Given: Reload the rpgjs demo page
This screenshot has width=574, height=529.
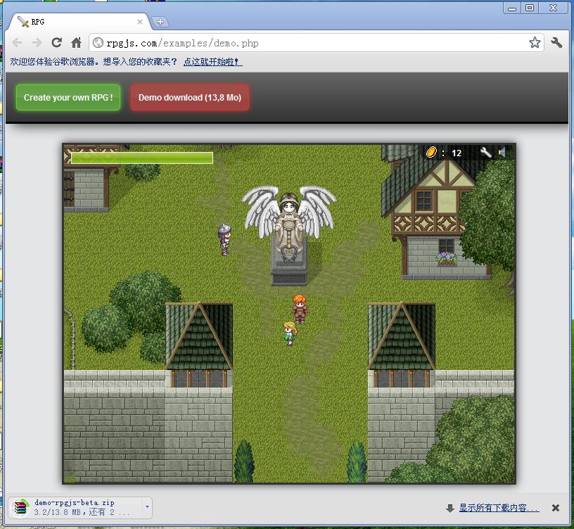Looking at the screenshot, I should (56, 42).
